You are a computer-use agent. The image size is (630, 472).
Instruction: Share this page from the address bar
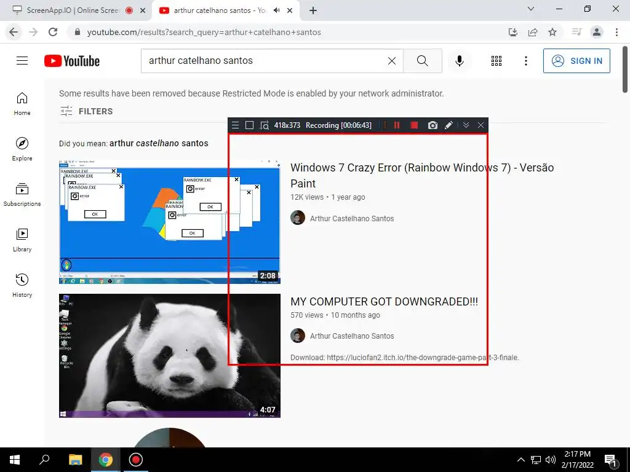(533, 32)
